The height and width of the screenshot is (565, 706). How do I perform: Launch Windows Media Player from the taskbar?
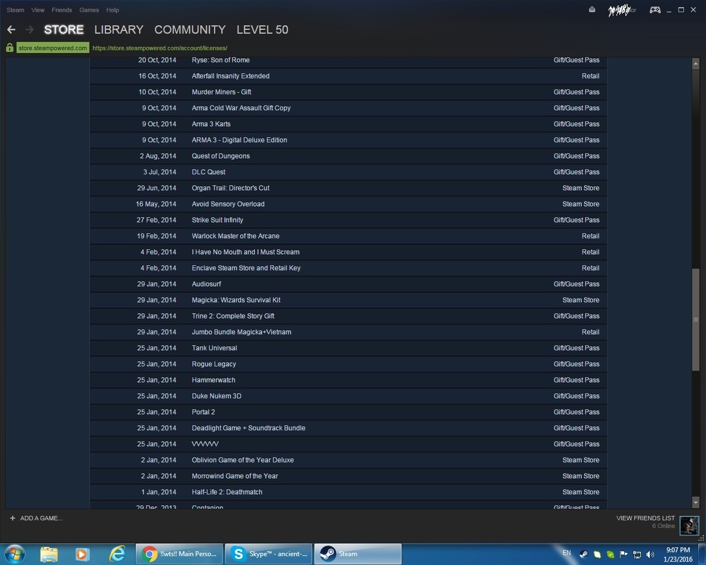click(x=83, y=554)
